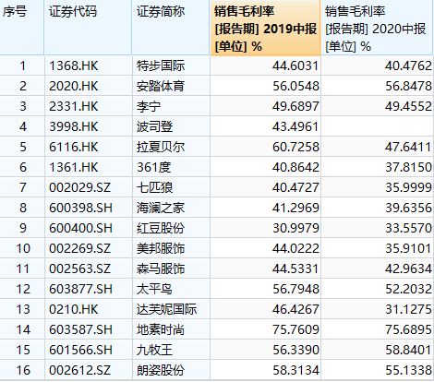Select stock name 特步国际
The image size is (434, 382).
click(x=161, y=66)
